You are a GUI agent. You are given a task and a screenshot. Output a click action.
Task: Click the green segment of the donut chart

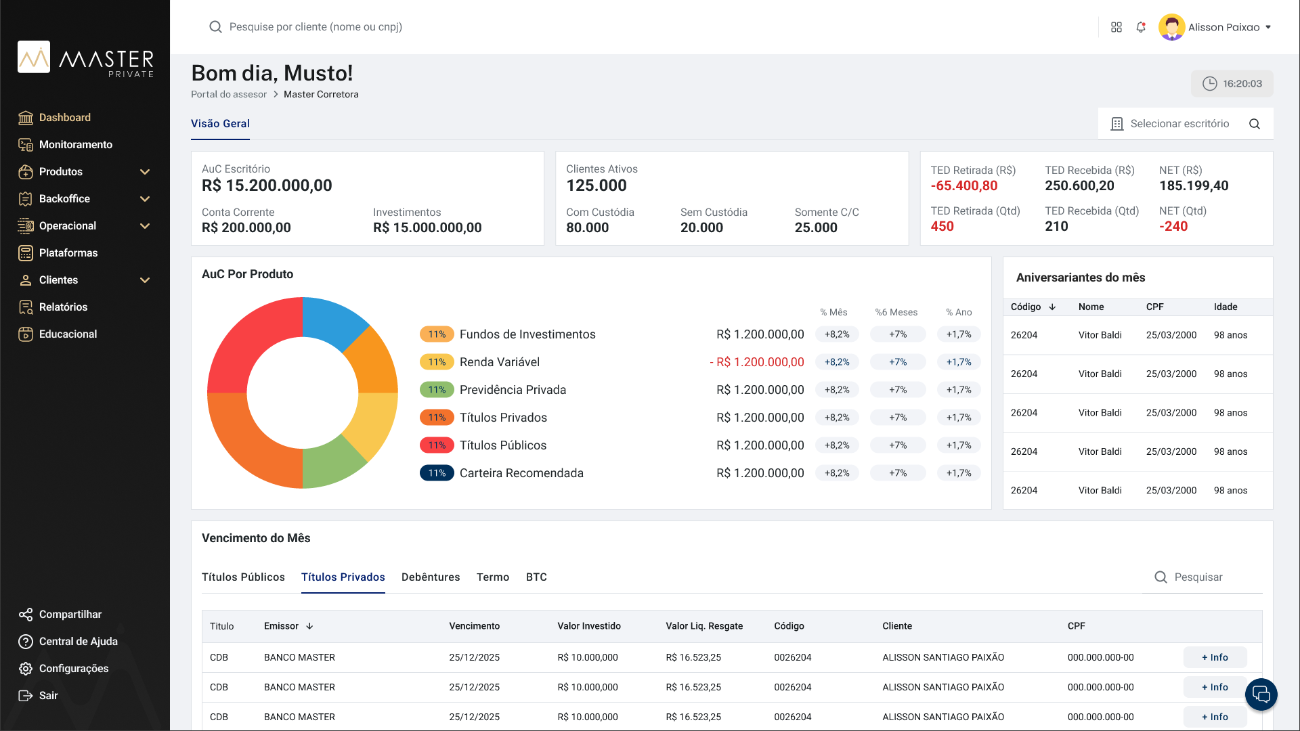[x=331, y=464]
